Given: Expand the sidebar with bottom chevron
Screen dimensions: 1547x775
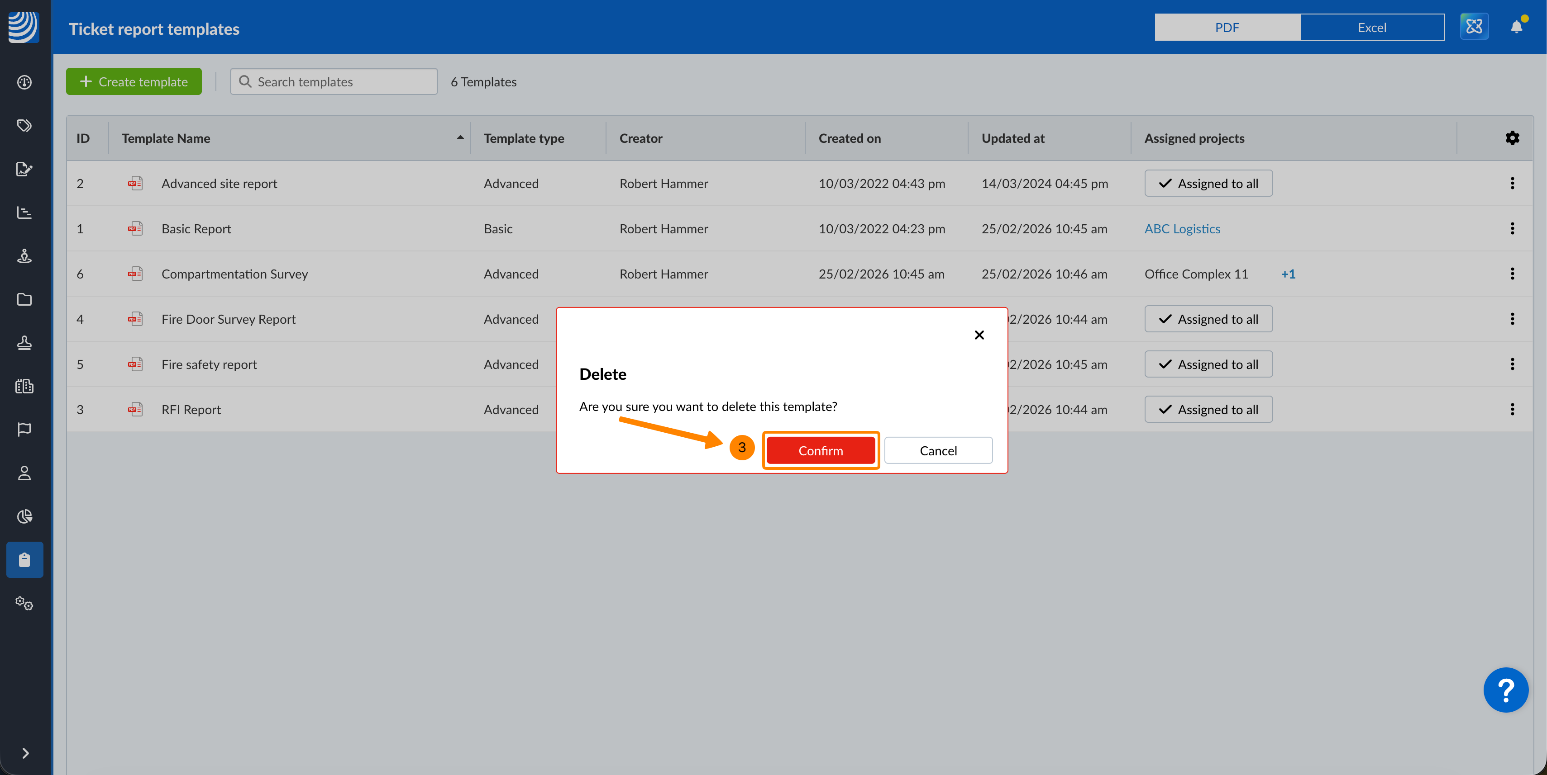Looking at the screenshot, I should pos(24,753).
